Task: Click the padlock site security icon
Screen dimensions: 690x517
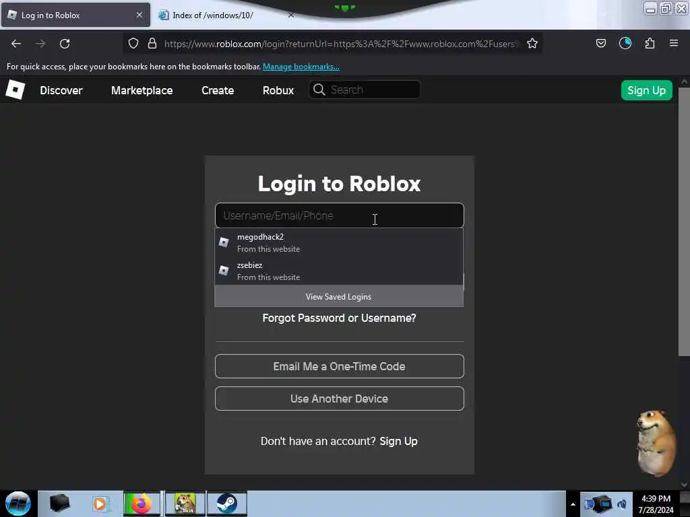Action: click(x=152, y=44)
